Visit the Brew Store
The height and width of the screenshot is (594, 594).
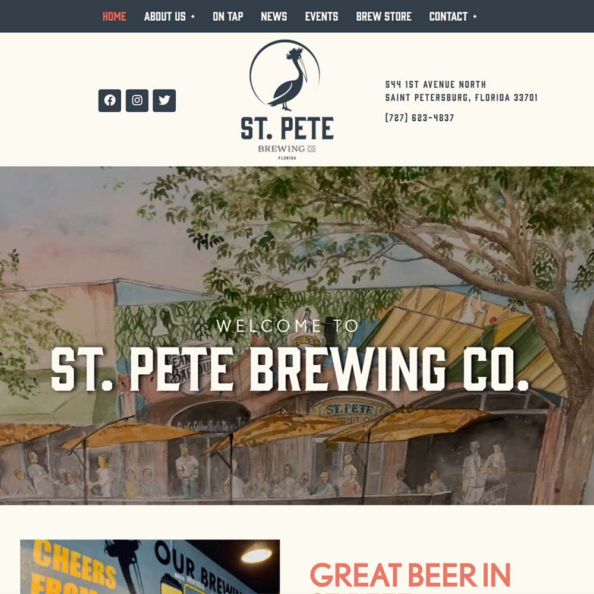coord(384,17)
